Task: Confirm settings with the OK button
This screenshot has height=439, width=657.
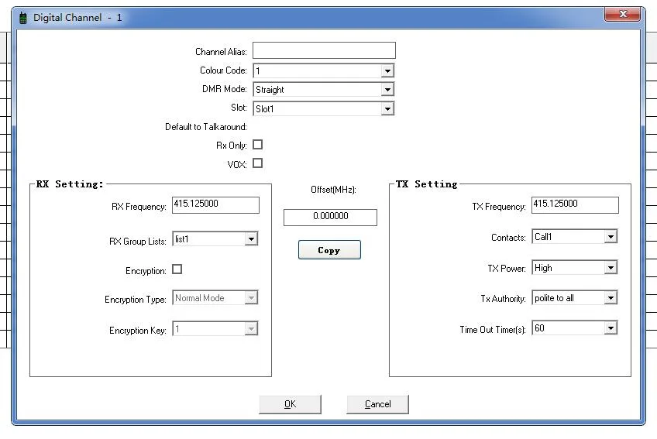Action: pos(290,404)
